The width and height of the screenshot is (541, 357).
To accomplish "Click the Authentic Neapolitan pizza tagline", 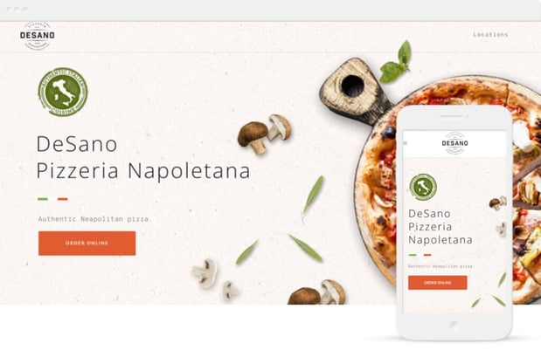I will coord(95,219).
